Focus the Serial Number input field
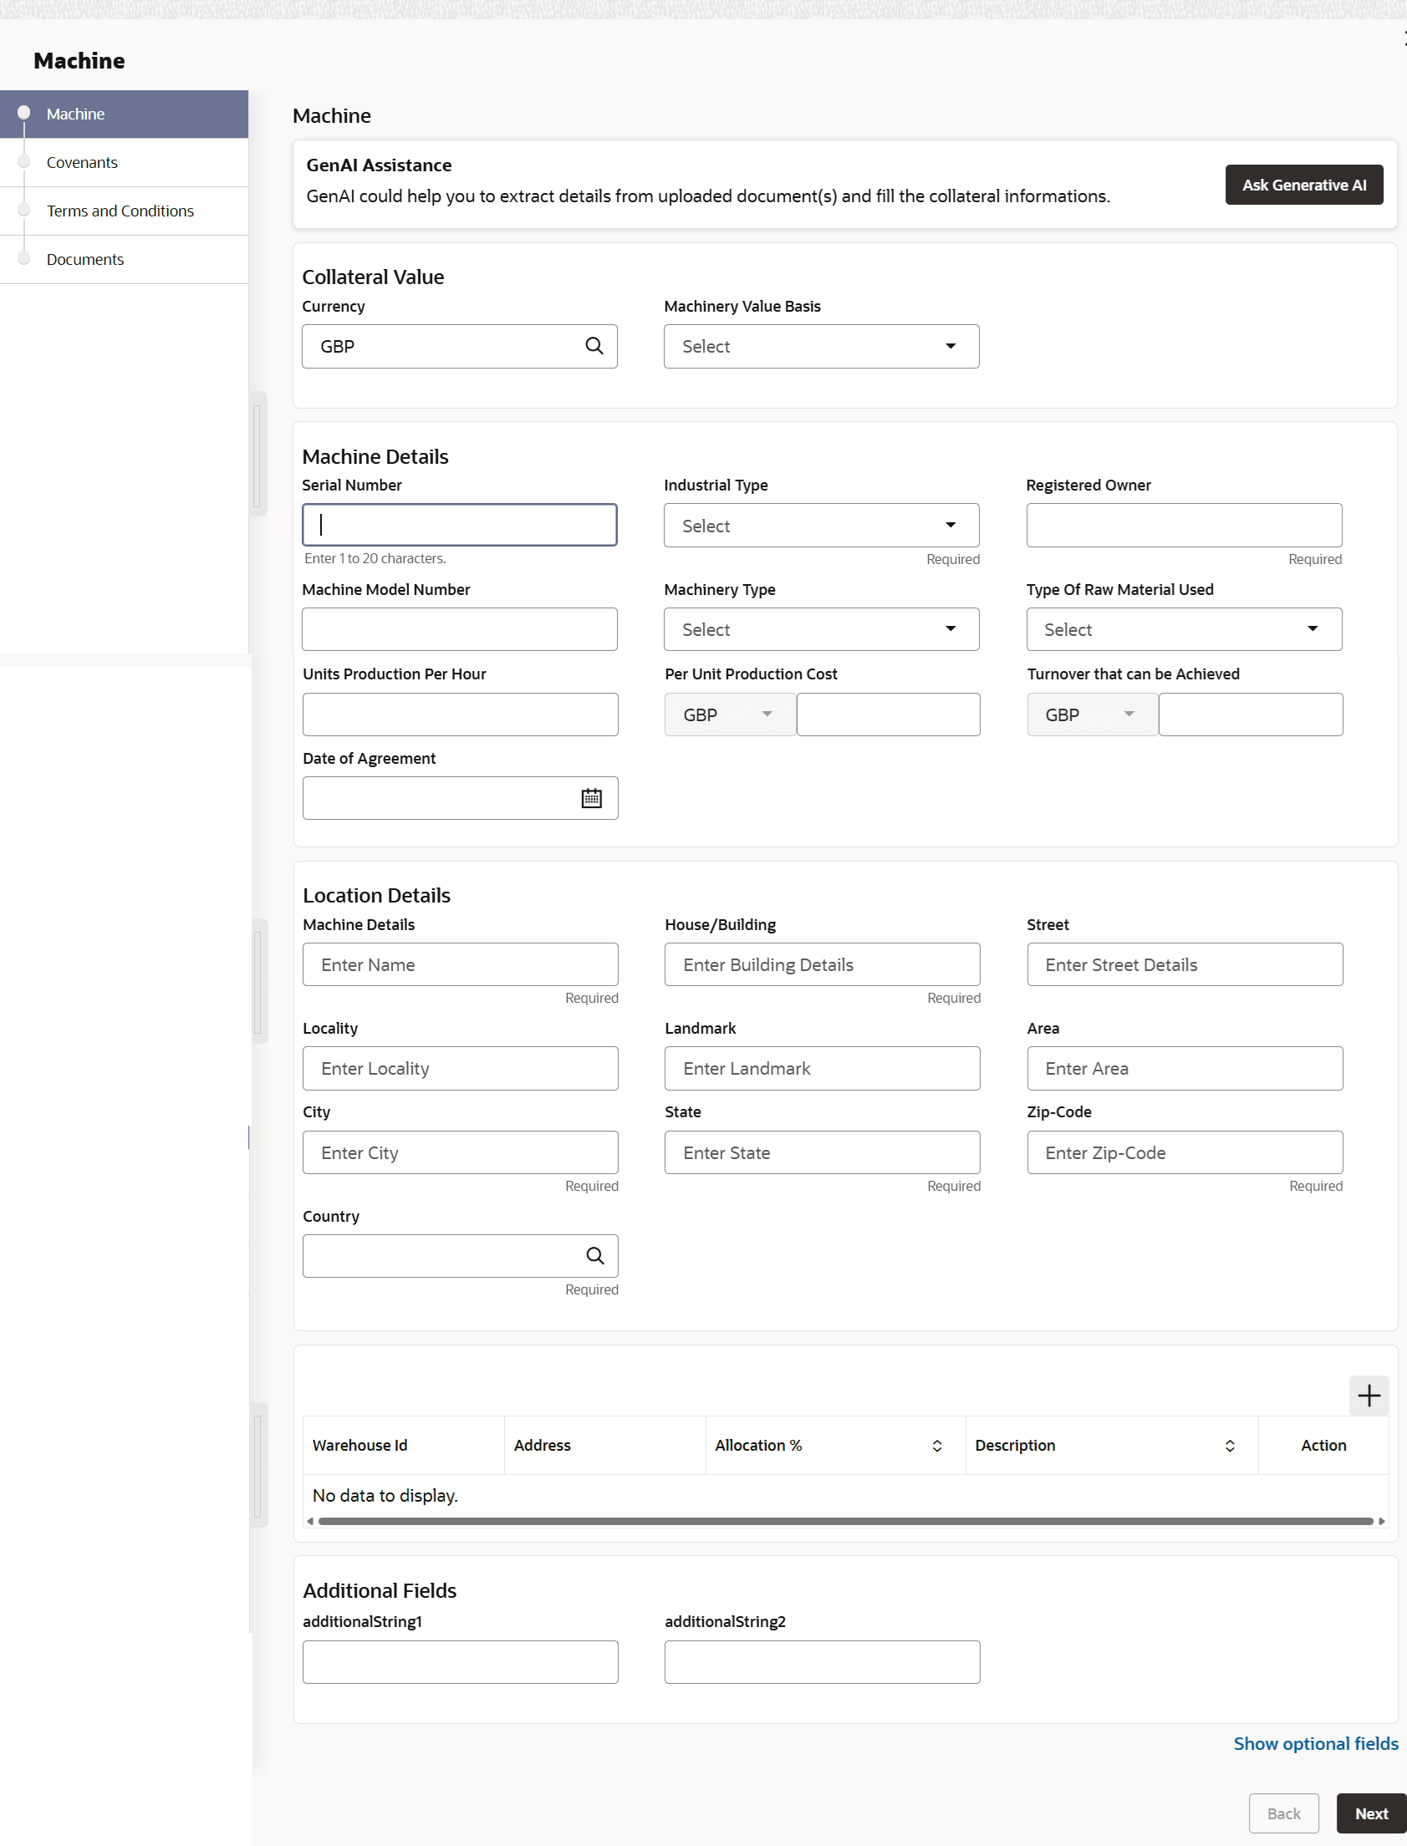 click(x=460, y=525)
